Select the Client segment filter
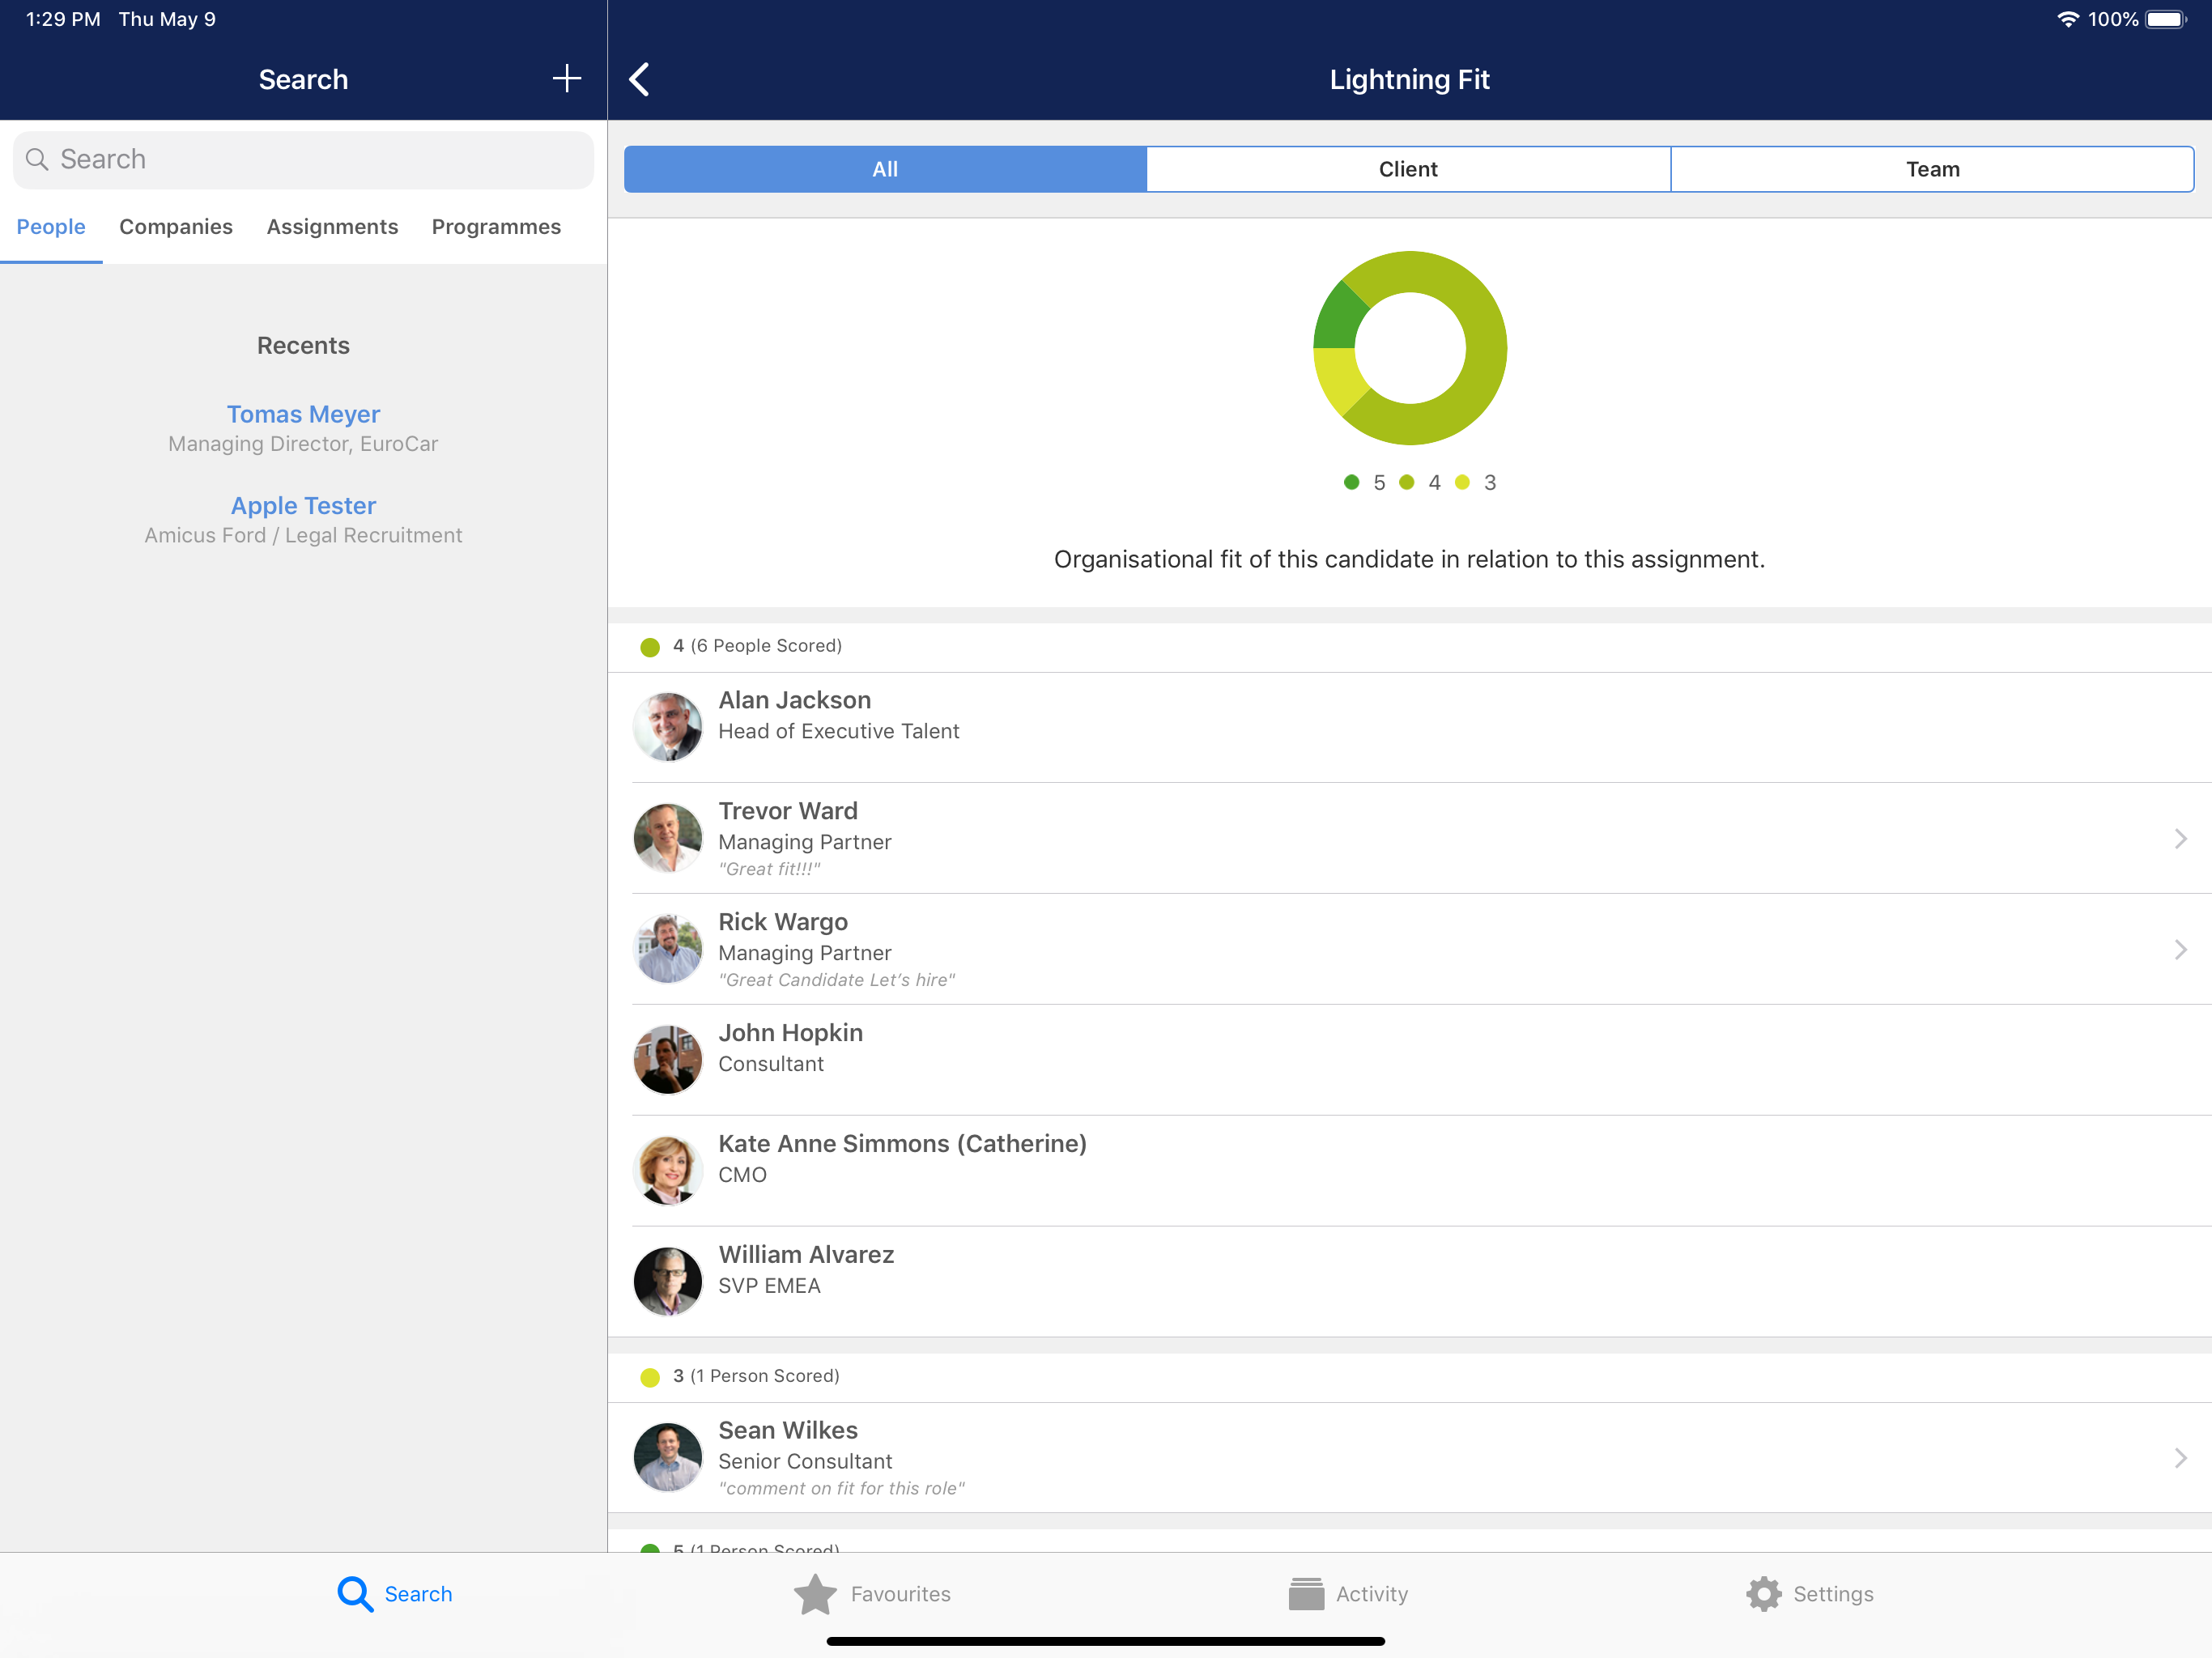This screenshot has width=2212, height=1658. click(1408, 169)
